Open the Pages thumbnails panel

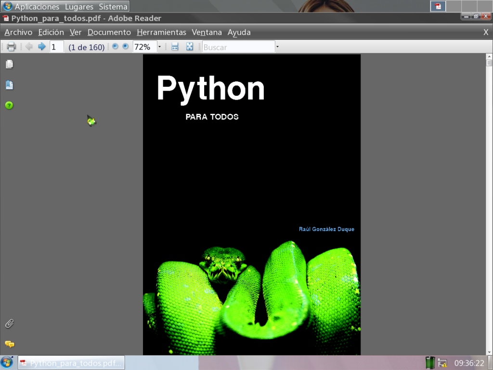click(x=10, y=64)
